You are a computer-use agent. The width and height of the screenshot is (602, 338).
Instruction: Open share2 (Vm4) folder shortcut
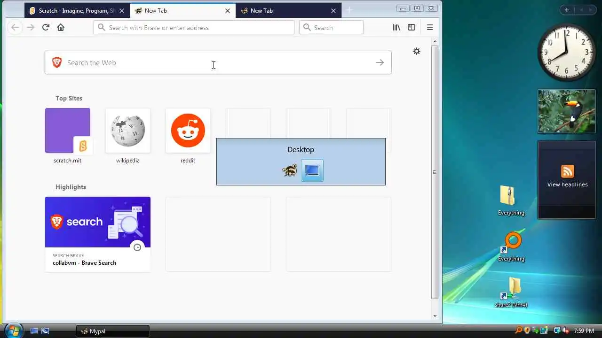511,292
